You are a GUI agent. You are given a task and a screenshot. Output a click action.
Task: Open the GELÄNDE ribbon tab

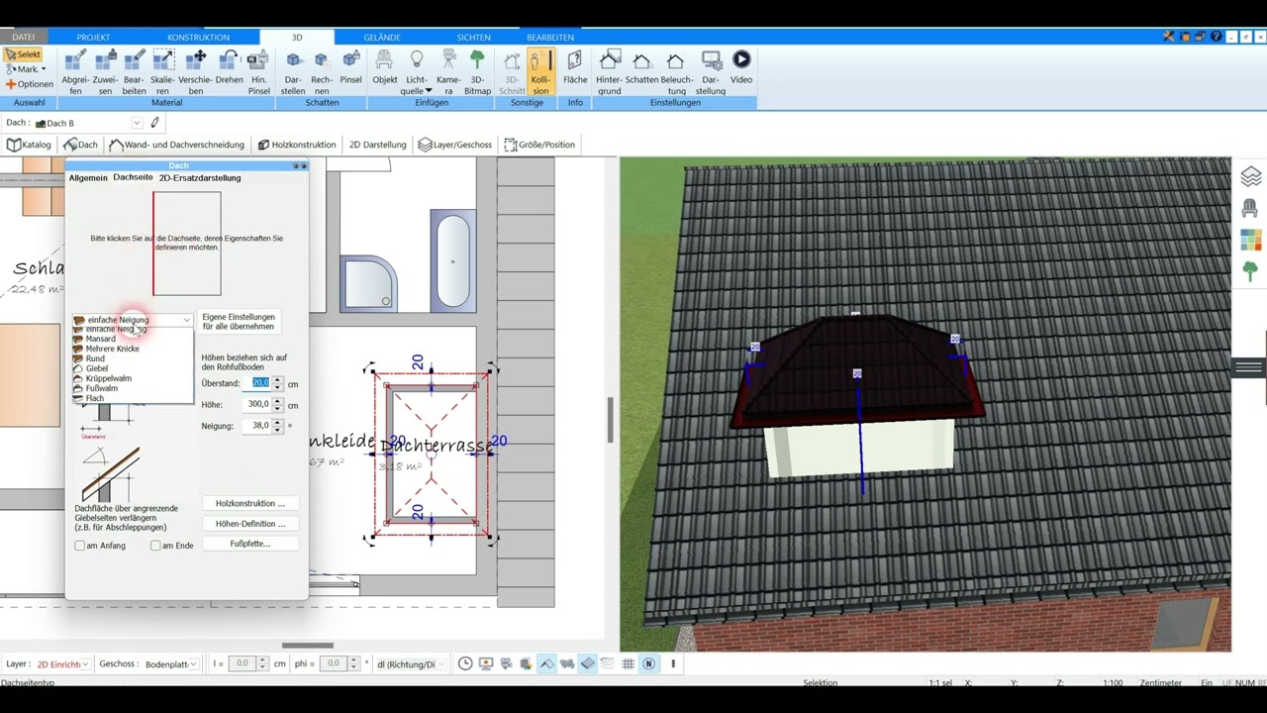382,38
